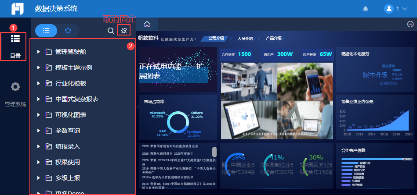
Task: Click the 中国式复杂报表 folder icon
Action: [x=49, y=99]
